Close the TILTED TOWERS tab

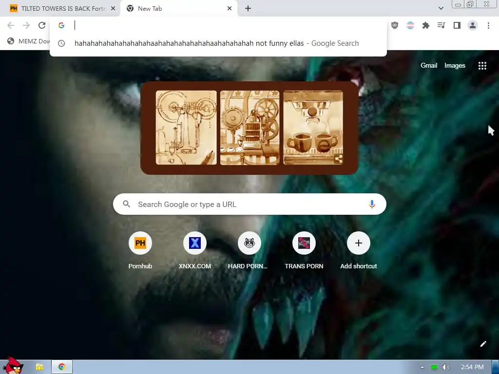pos(113,9)
